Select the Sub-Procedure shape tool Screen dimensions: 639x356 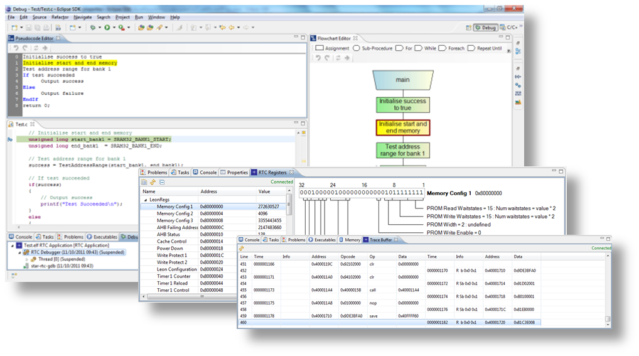tap(375, 48)
